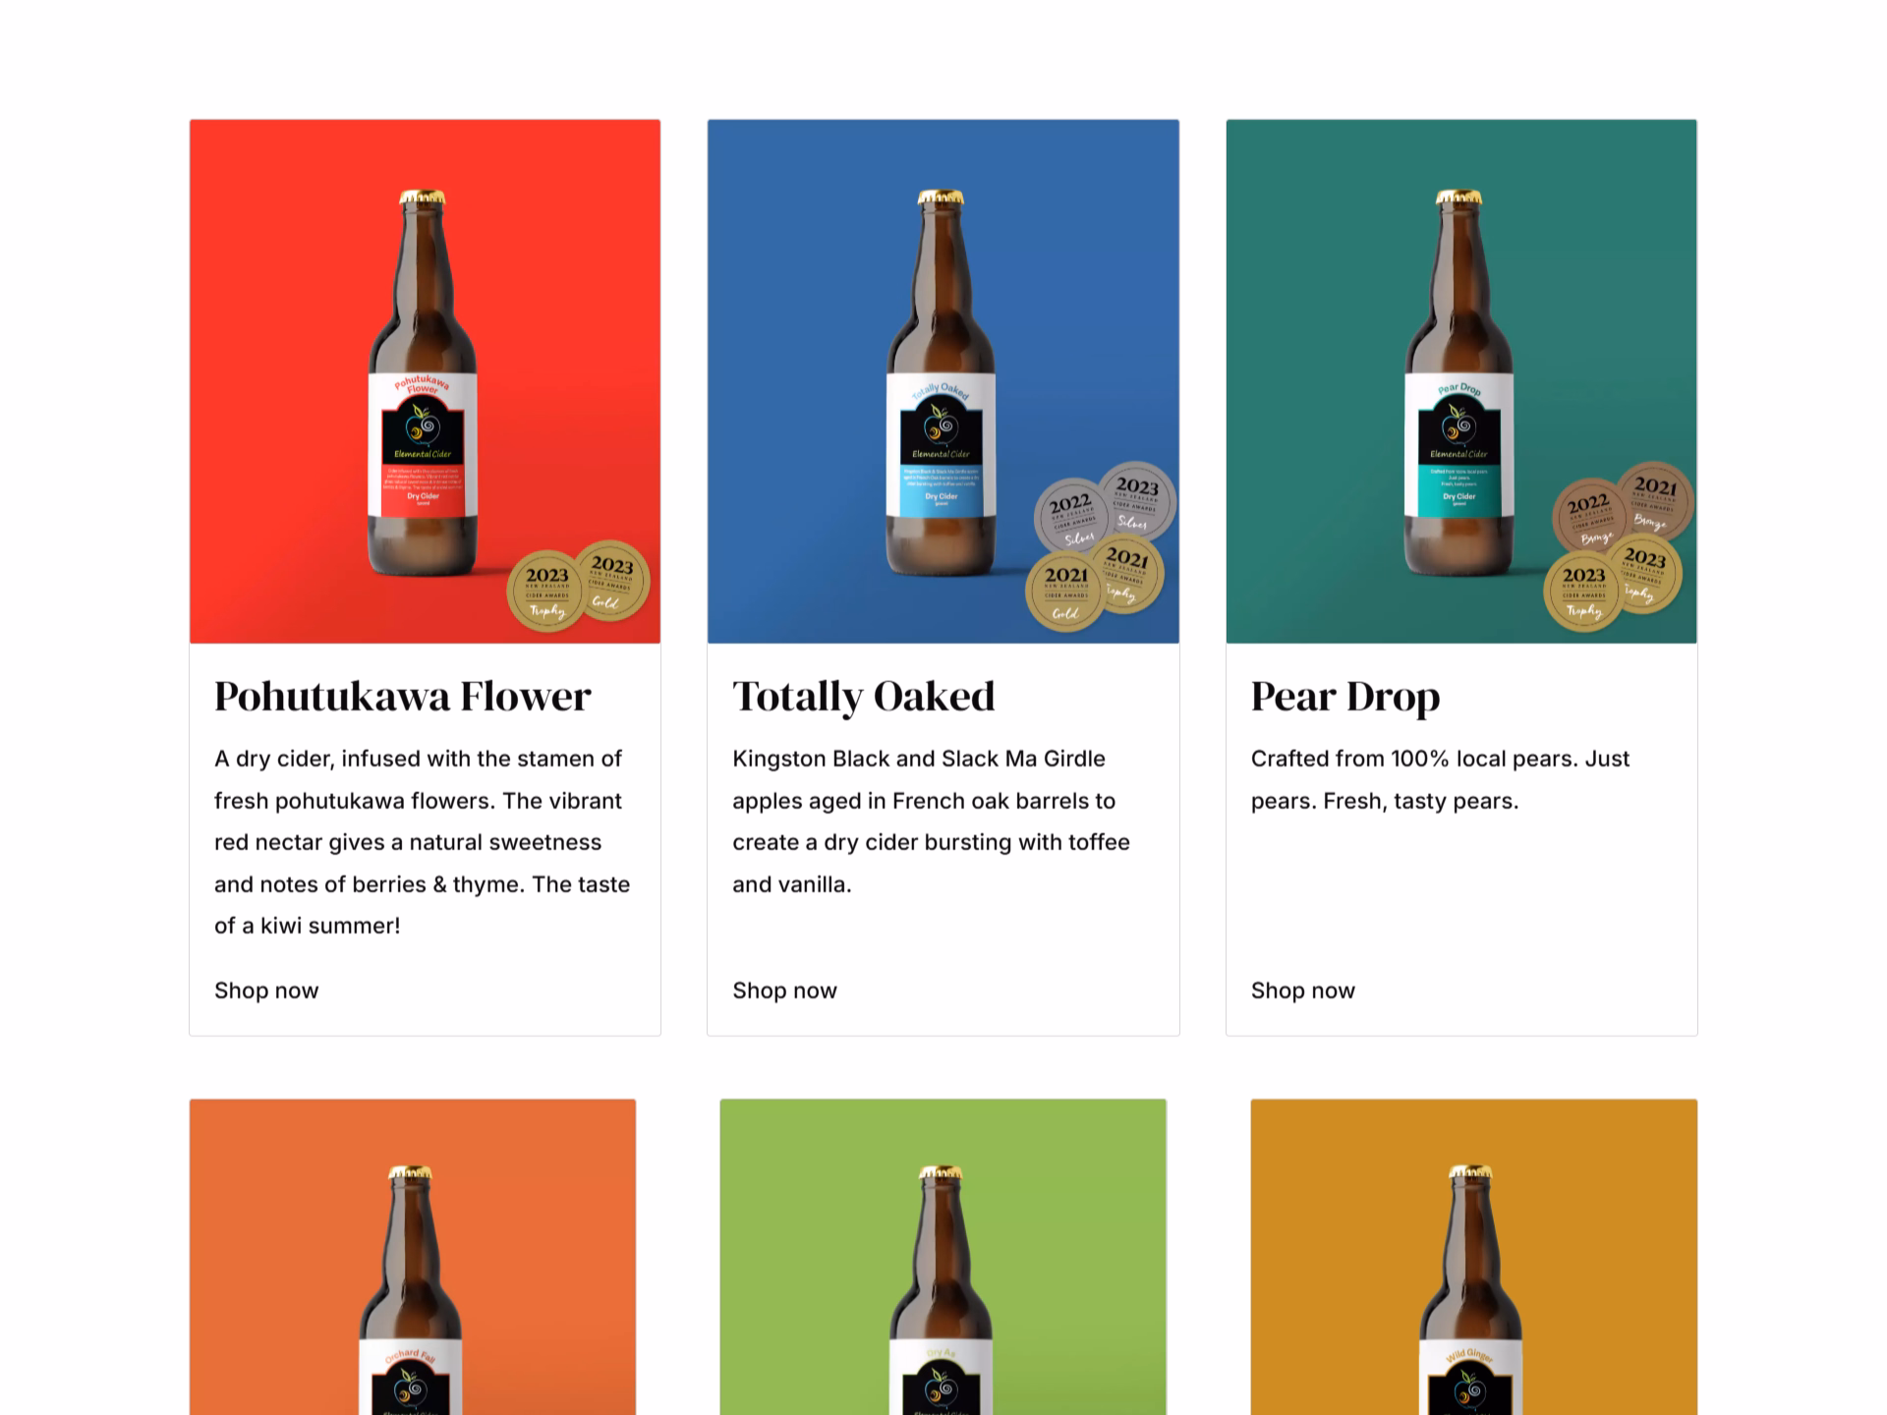Click the 2023 Silver medal on blue card
The image size is (1887, 1415).
pos(1137,501)
